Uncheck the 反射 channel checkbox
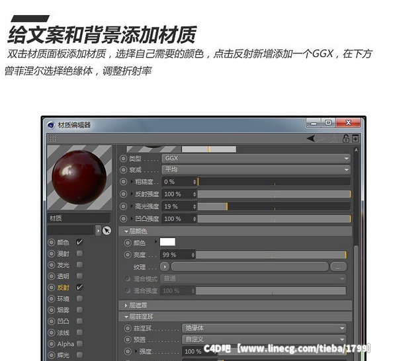393x361 pixels. [x=79, y=287]
